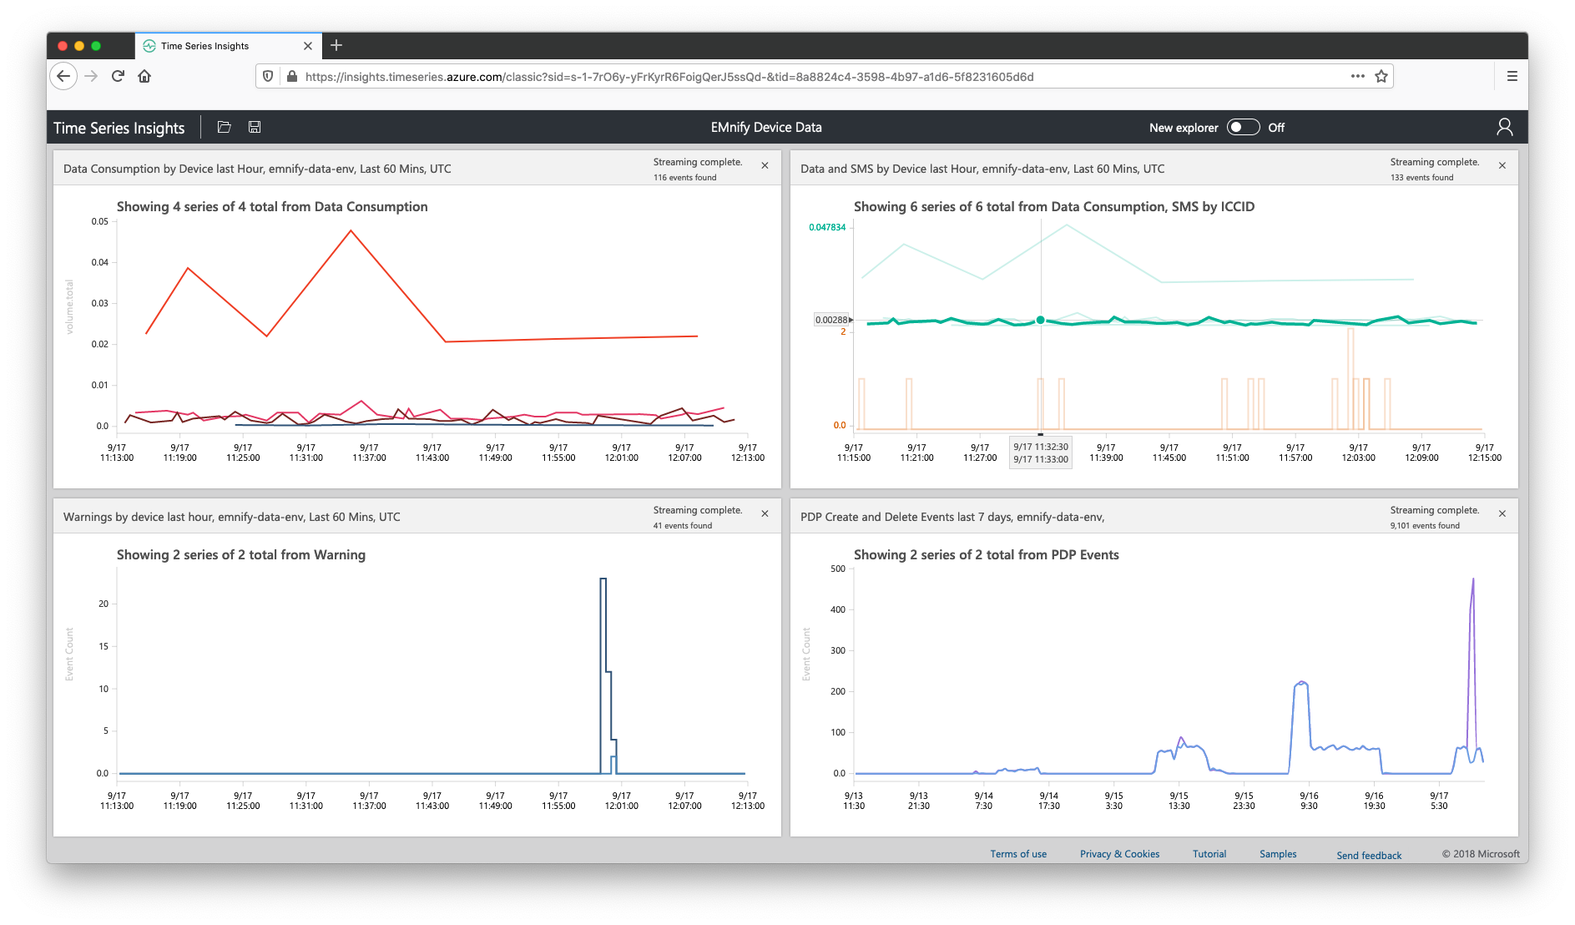Image resolution: width=1575 pixels, height=925 pixels.
Task: Open a new browser tab with plus icon
Action: pyautogui.click(x=336, y=46)
